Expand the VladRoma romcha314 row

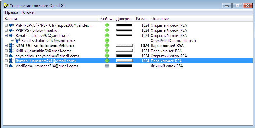6,66
